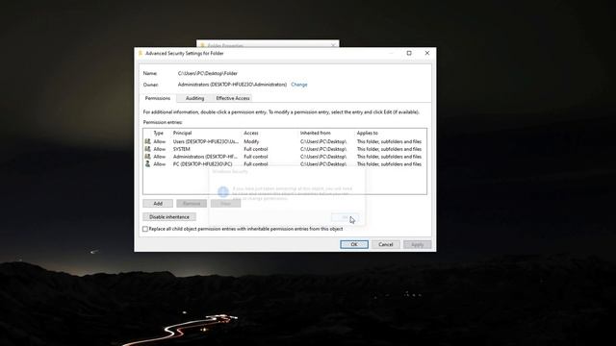Viewport: 616px width, 346px height.
Task: Open the Effective Access tab
Action: tap(233, 98)
